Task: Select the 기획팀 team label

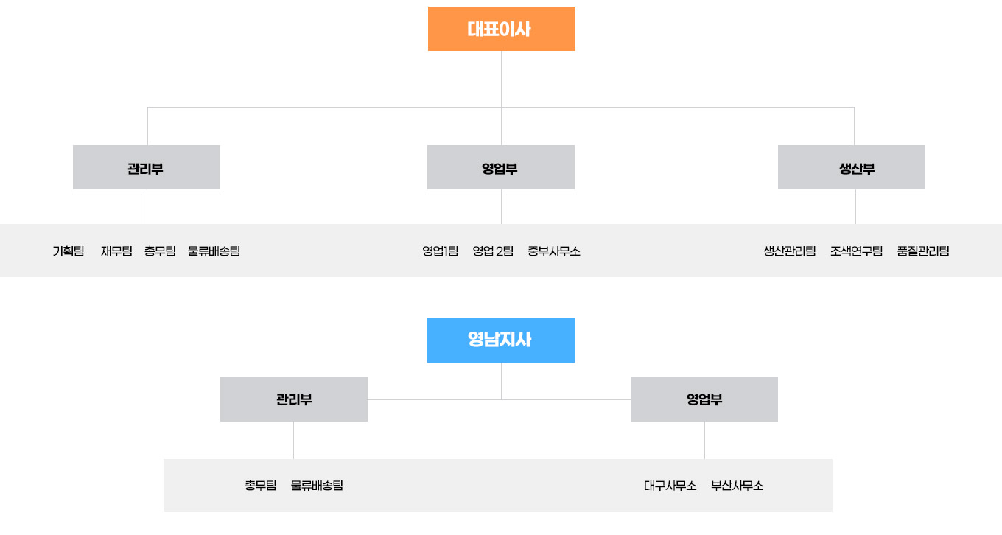Action: 69,251
